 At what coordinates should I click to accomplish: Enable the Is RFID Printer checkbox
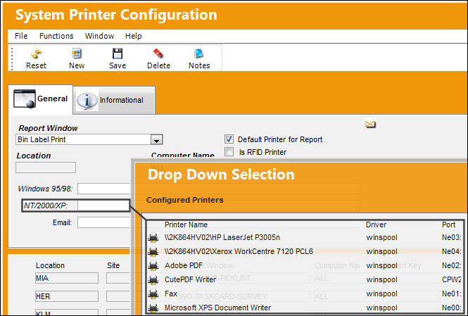tap(229, 152)
